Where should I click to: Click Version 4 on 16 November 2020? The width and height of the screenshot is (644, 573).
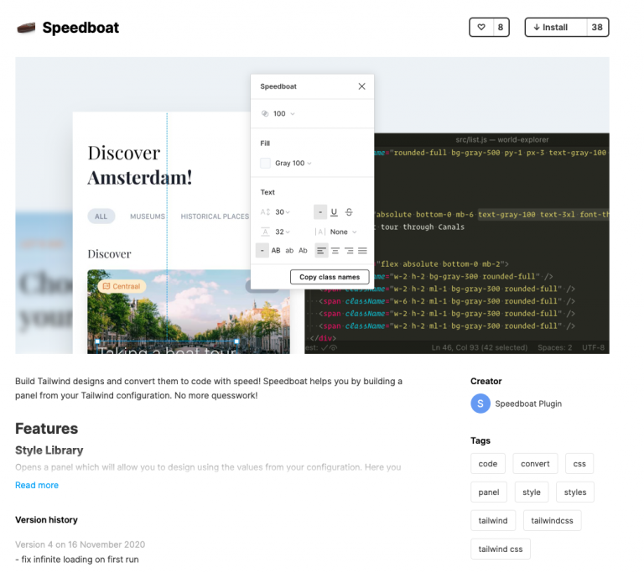point(80,544)
